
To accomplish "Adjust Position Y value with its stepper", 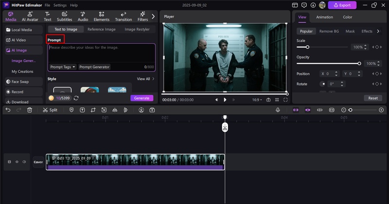I will click(x=359, y=74).
